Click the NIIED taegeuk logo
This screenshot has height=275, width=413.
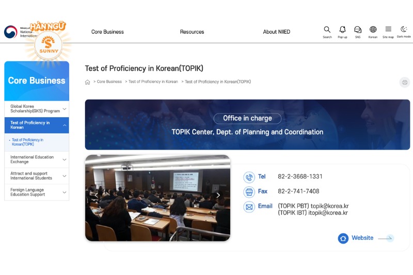10,32
